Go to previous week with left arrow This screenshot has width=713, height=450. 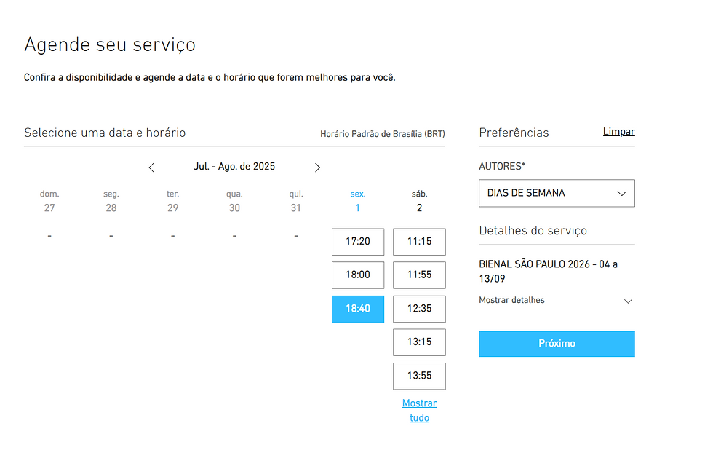[x=151, y=167]
